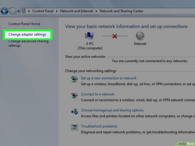Click the Internet globe icon

click(140, 36)
